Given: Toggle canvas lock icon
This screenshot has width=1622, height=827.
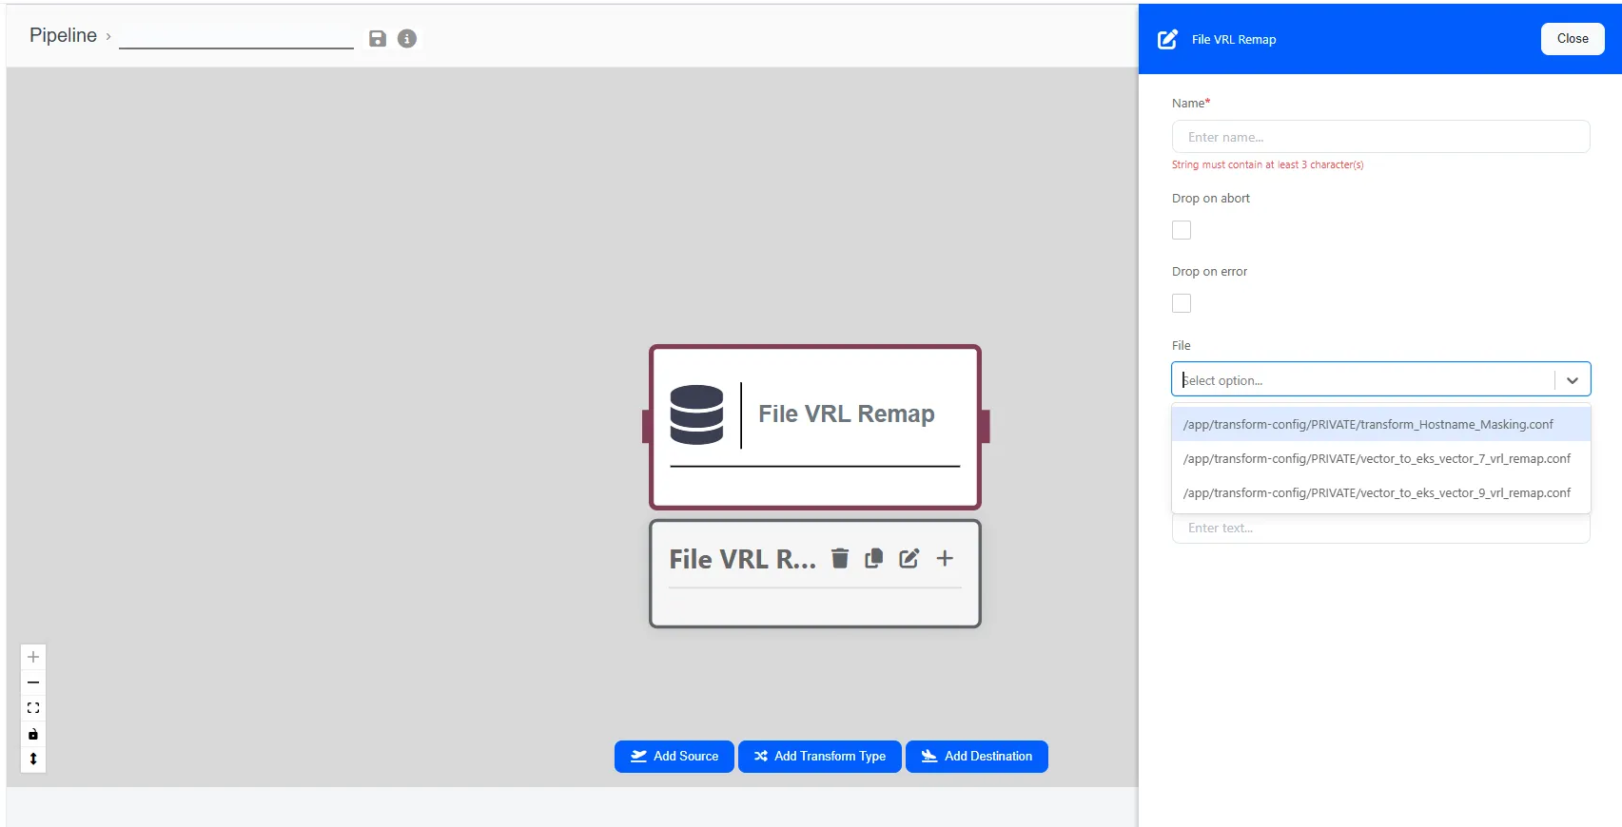Looking at the screenshot, I should point(33,734).
